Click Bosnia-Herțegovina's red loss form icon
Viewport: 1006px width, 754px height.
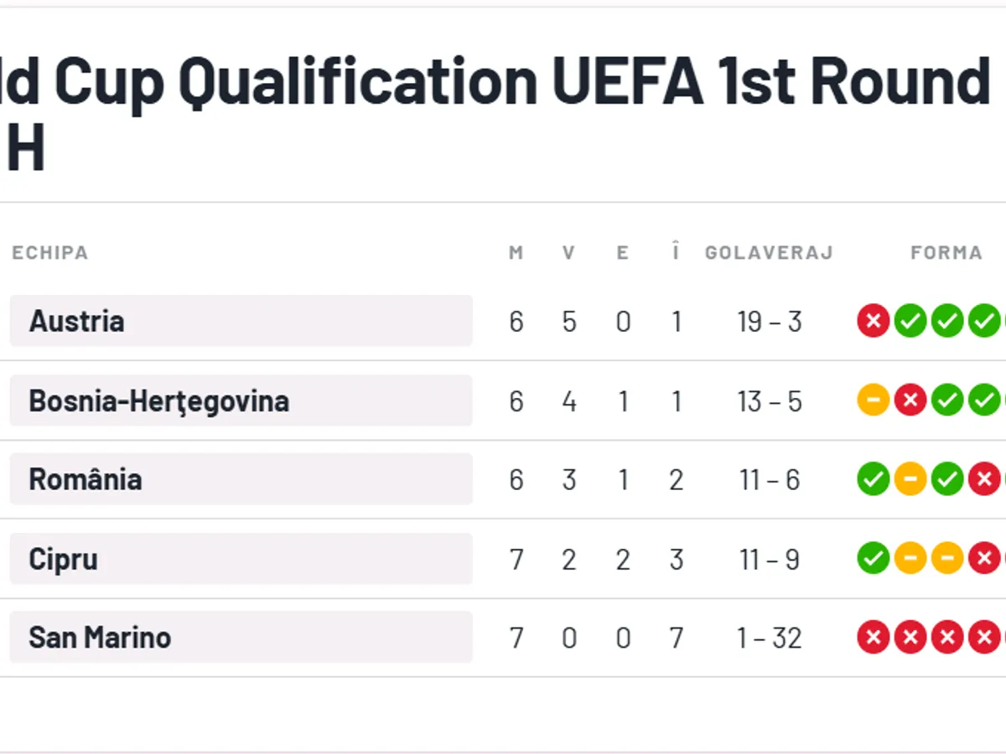(910, 401)
